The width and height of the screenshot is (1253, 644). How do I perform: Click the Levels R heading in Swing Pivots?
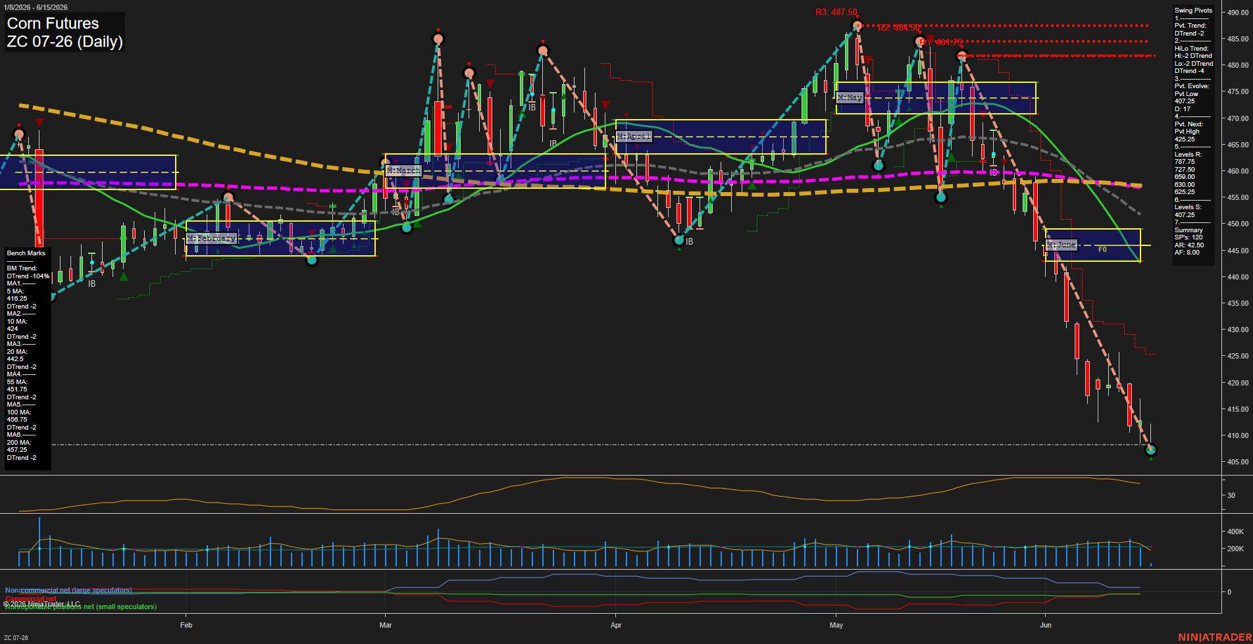click(1188, 155)
